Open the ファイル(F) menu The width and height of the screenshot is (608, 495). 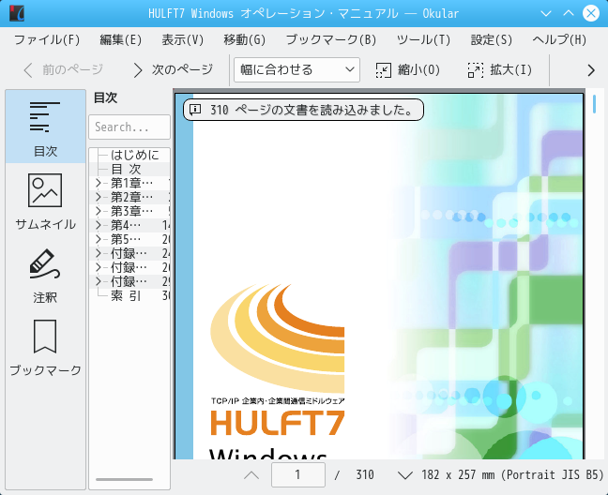coord(47,39)
